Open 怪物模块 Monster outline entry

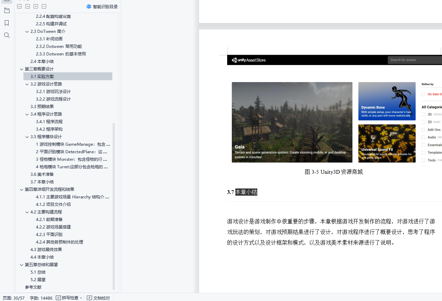coord(72,159)
